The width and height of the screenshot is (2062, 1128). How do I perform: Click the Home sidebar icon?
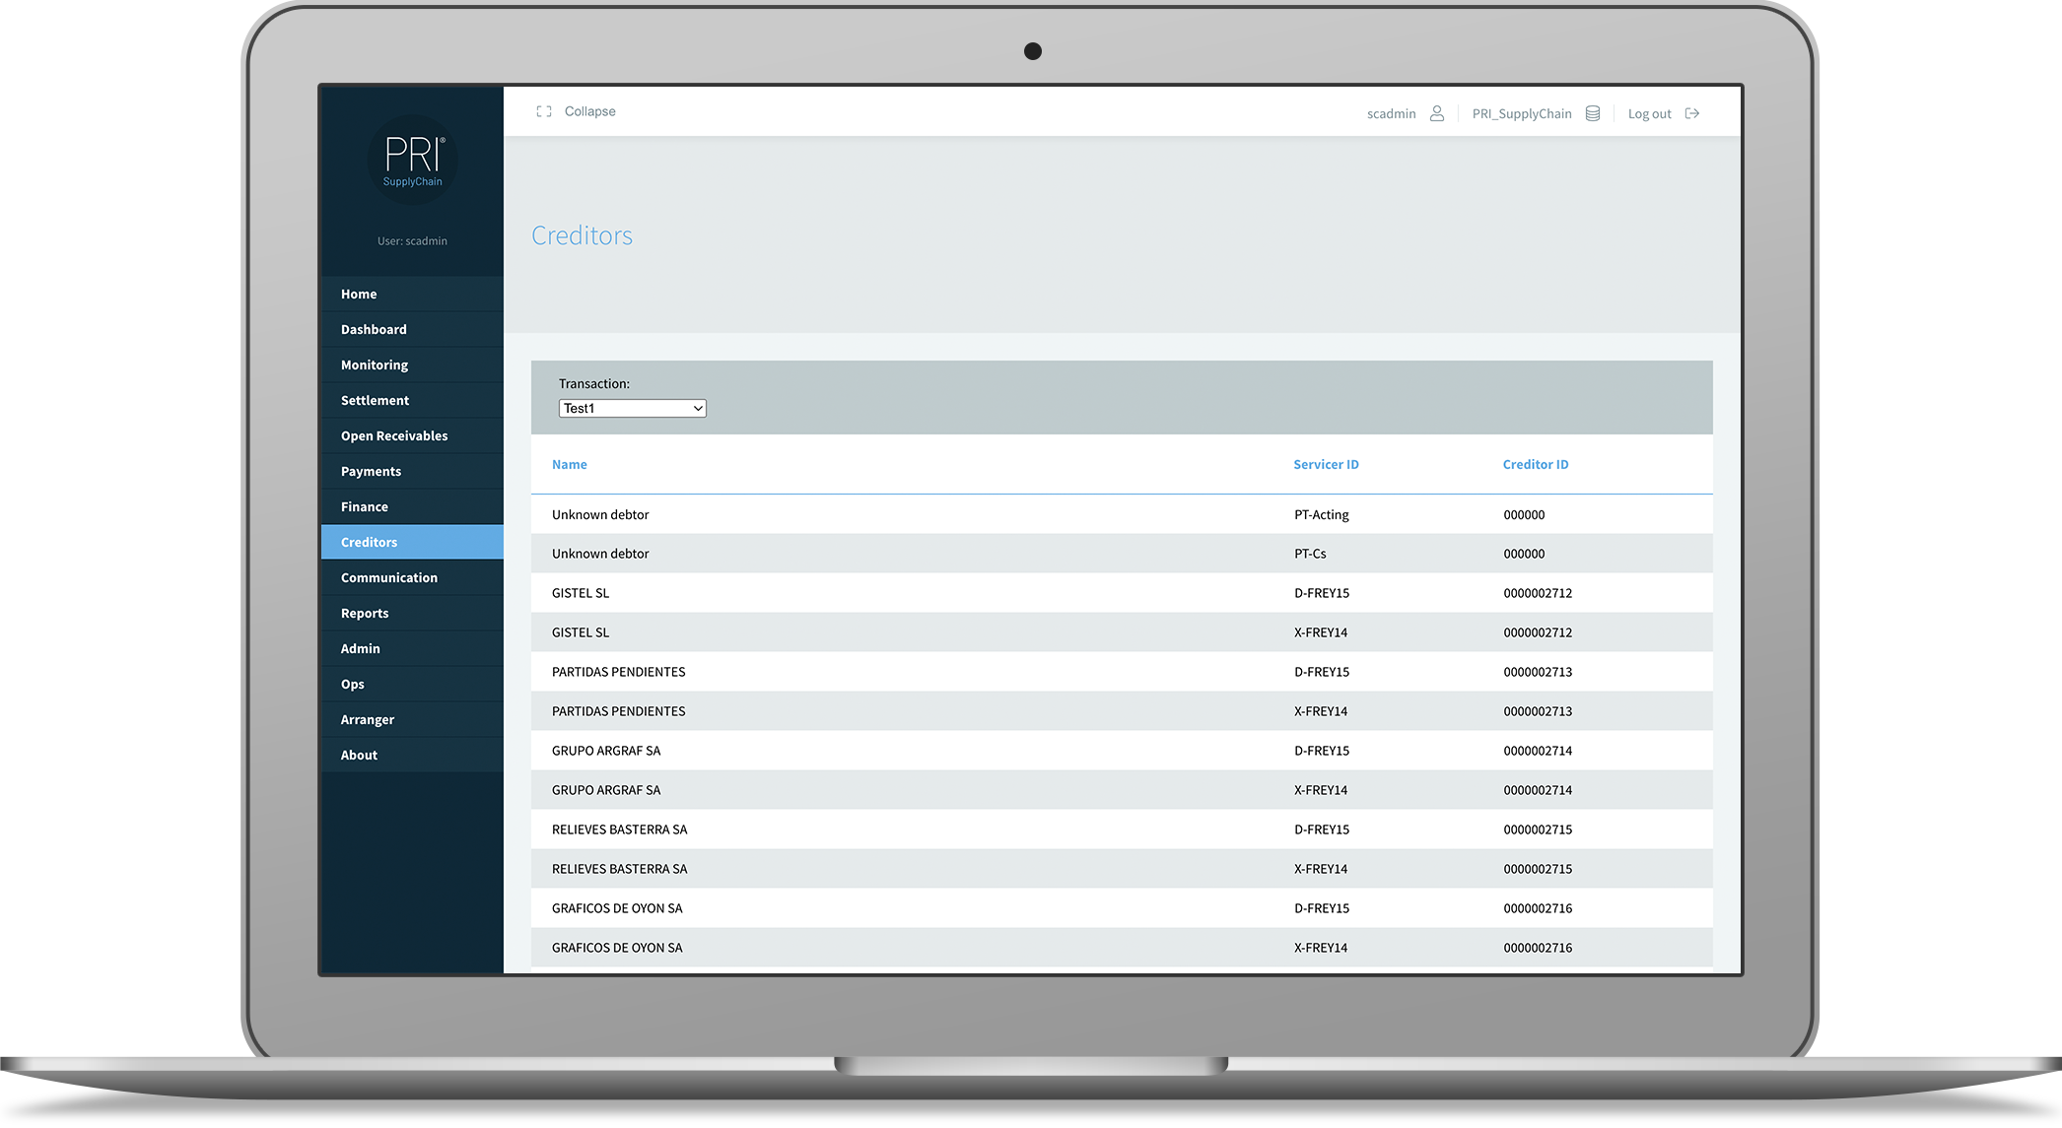tap(357, 294)
